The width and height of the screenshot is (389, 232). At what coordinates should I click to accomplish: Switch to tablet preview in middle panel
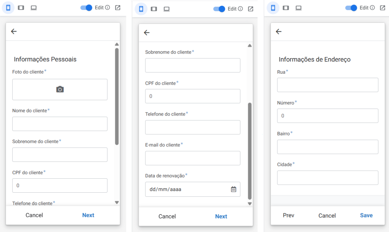click(154, 9)
